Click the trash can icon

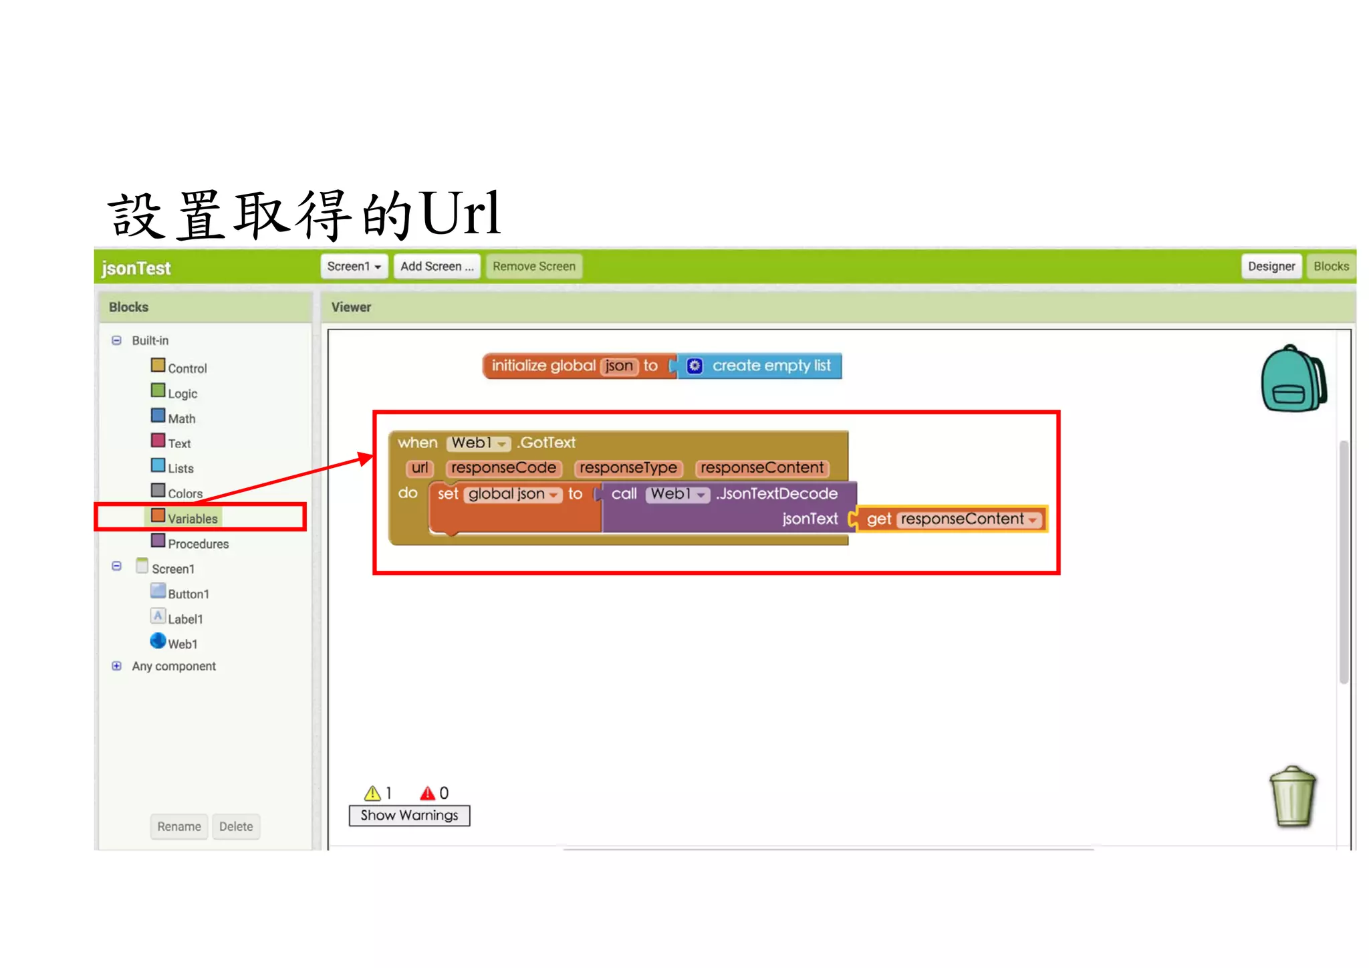tap(1292, 797)
